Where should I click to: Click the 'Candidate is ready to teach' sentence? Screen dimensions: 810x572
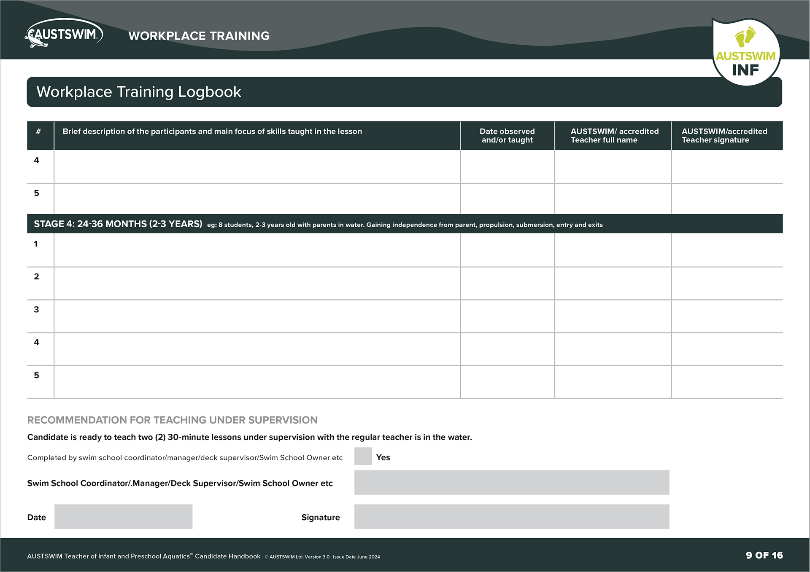(x=249, y=437)
